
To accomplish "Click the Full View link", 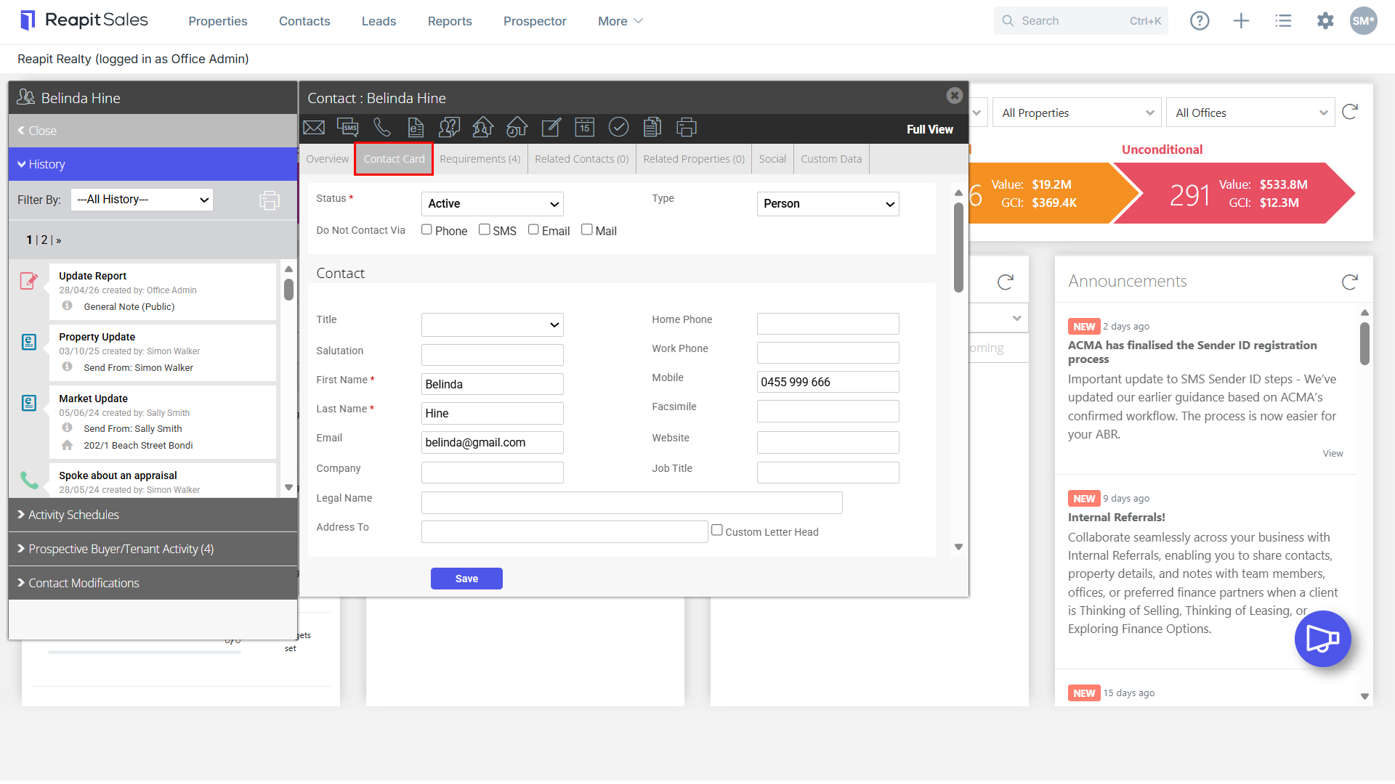I will click(x=930, y=129).
